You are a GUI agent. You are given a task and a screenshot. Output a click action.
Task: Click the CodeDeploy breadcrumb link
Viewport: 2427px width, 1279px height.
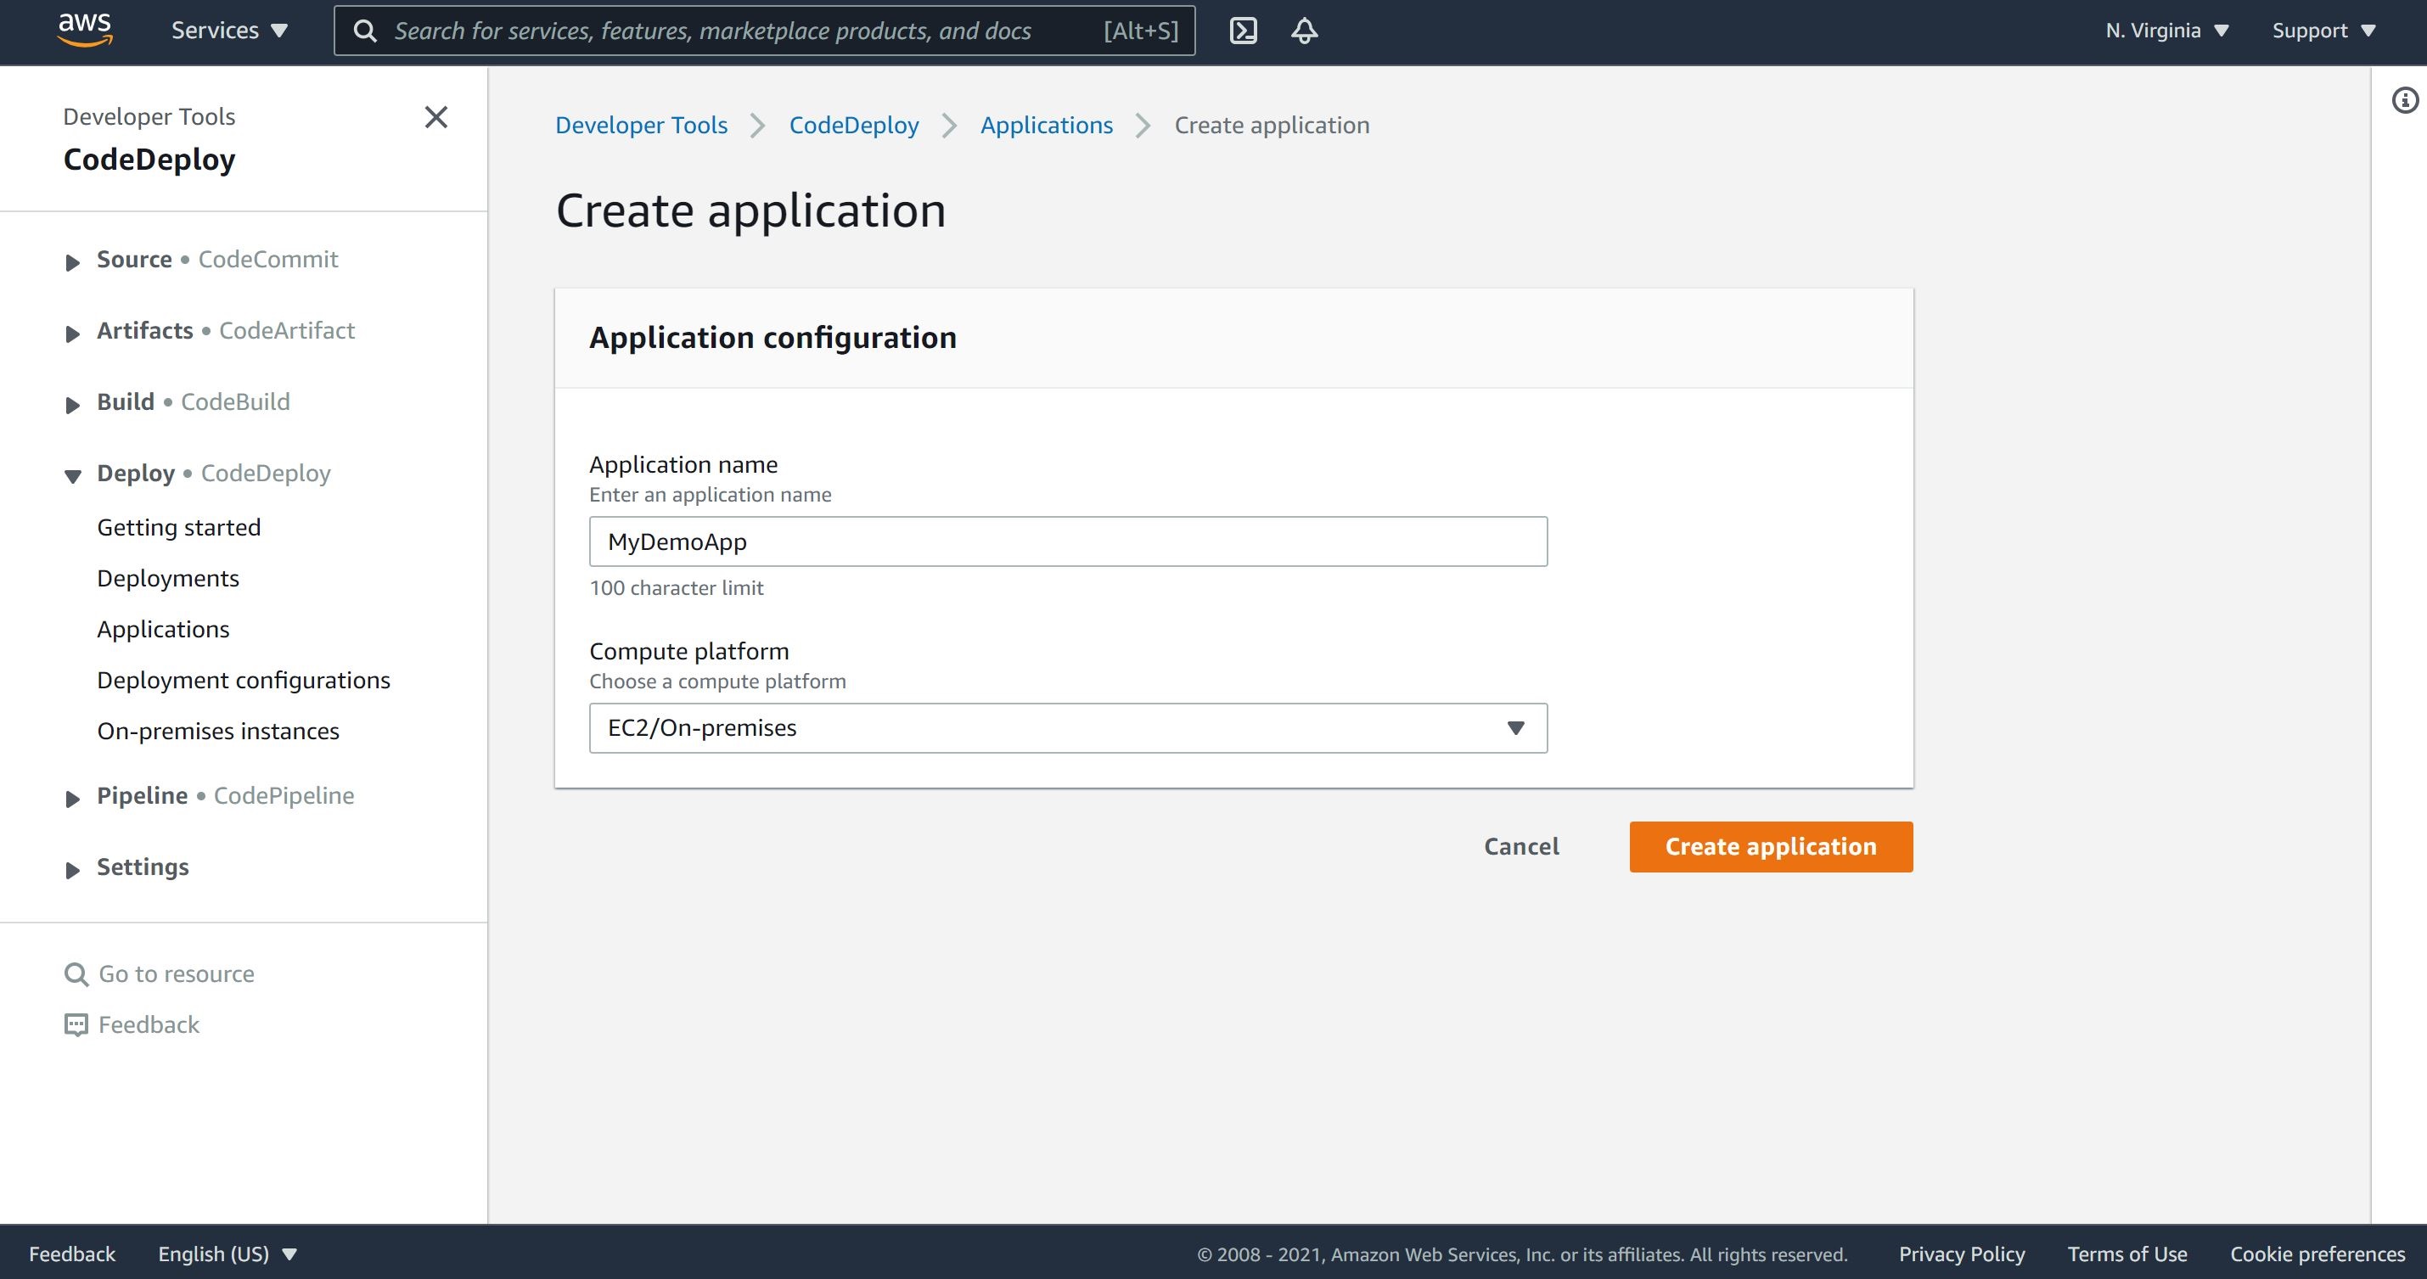click(854, 126)
